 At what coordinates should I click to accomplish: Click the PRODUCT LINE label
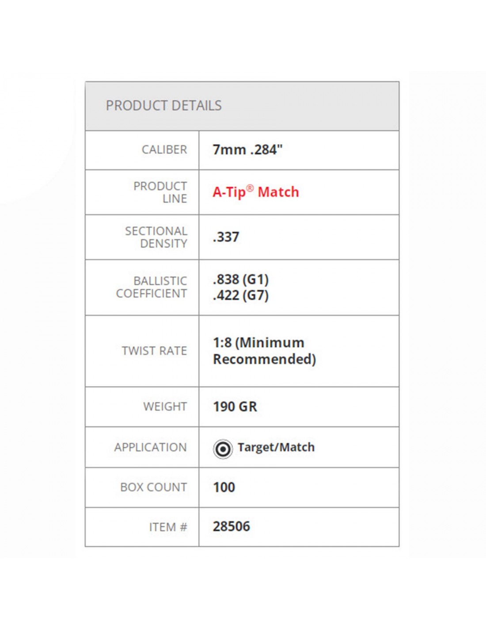tap(160, 192)
